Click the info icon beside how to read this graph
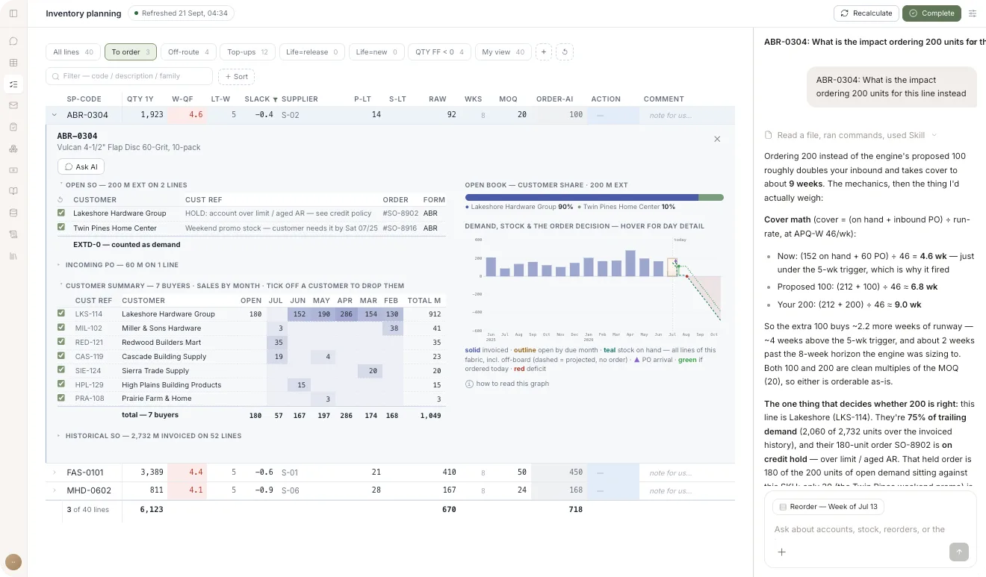This screenshot has width=986, height=577. (469, 384)
